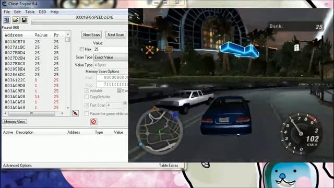This screenshot has width=334, height=188.
Task: Click the results list horizontal scrollbar thumb
Action: pos(31,113)
